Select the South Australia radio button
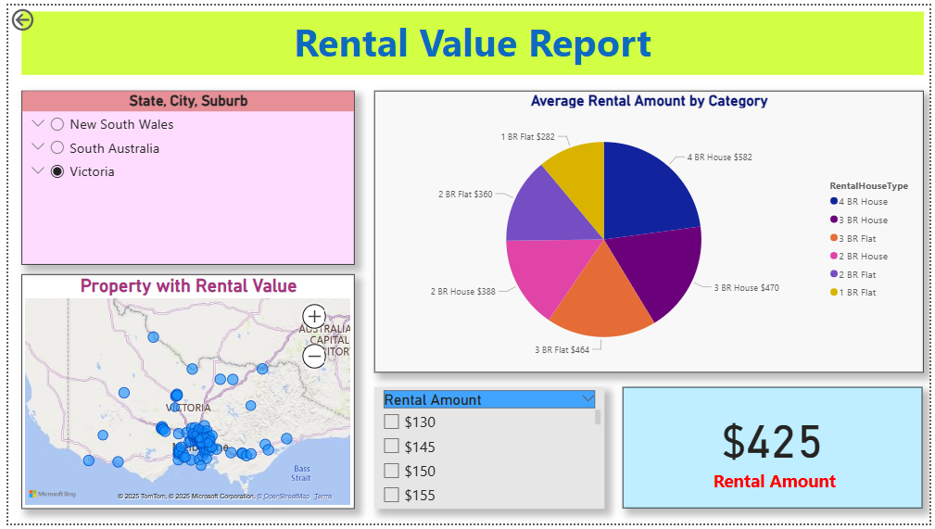Viewport: 935px width, 529px height. click(x=57, y=148)
